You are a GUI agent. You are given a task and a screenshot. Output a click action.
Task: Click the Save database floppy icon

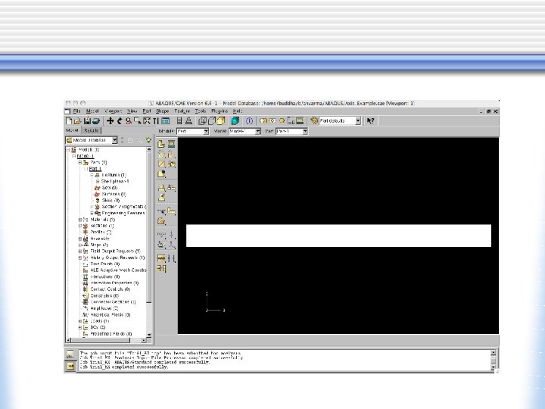click(x=87, y=120)
